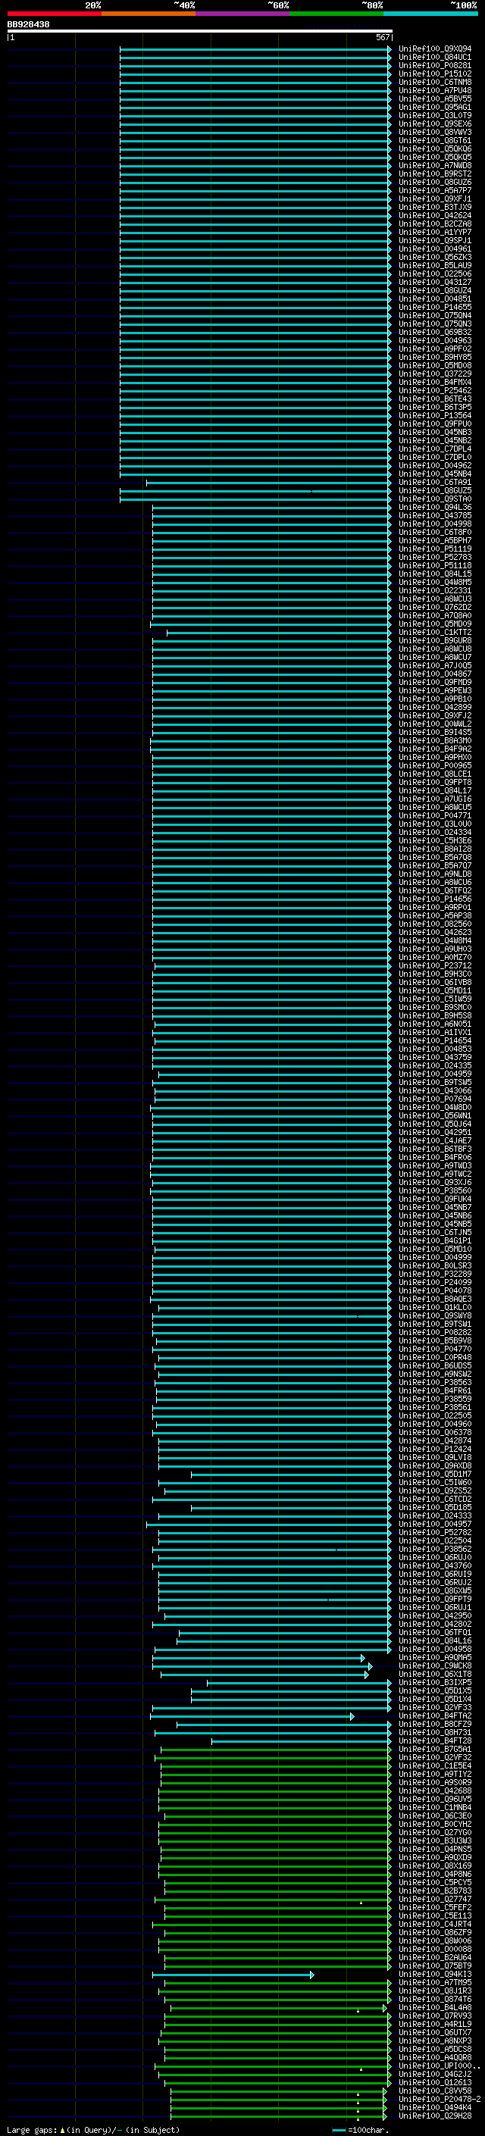The image size is (485, 2136).
Task: Select UniRef100_P14655 label
Action: 434,308
